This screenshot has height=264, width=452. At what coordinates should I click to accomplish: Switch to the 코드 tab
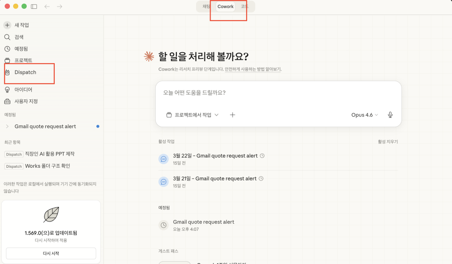click(244, 7)
